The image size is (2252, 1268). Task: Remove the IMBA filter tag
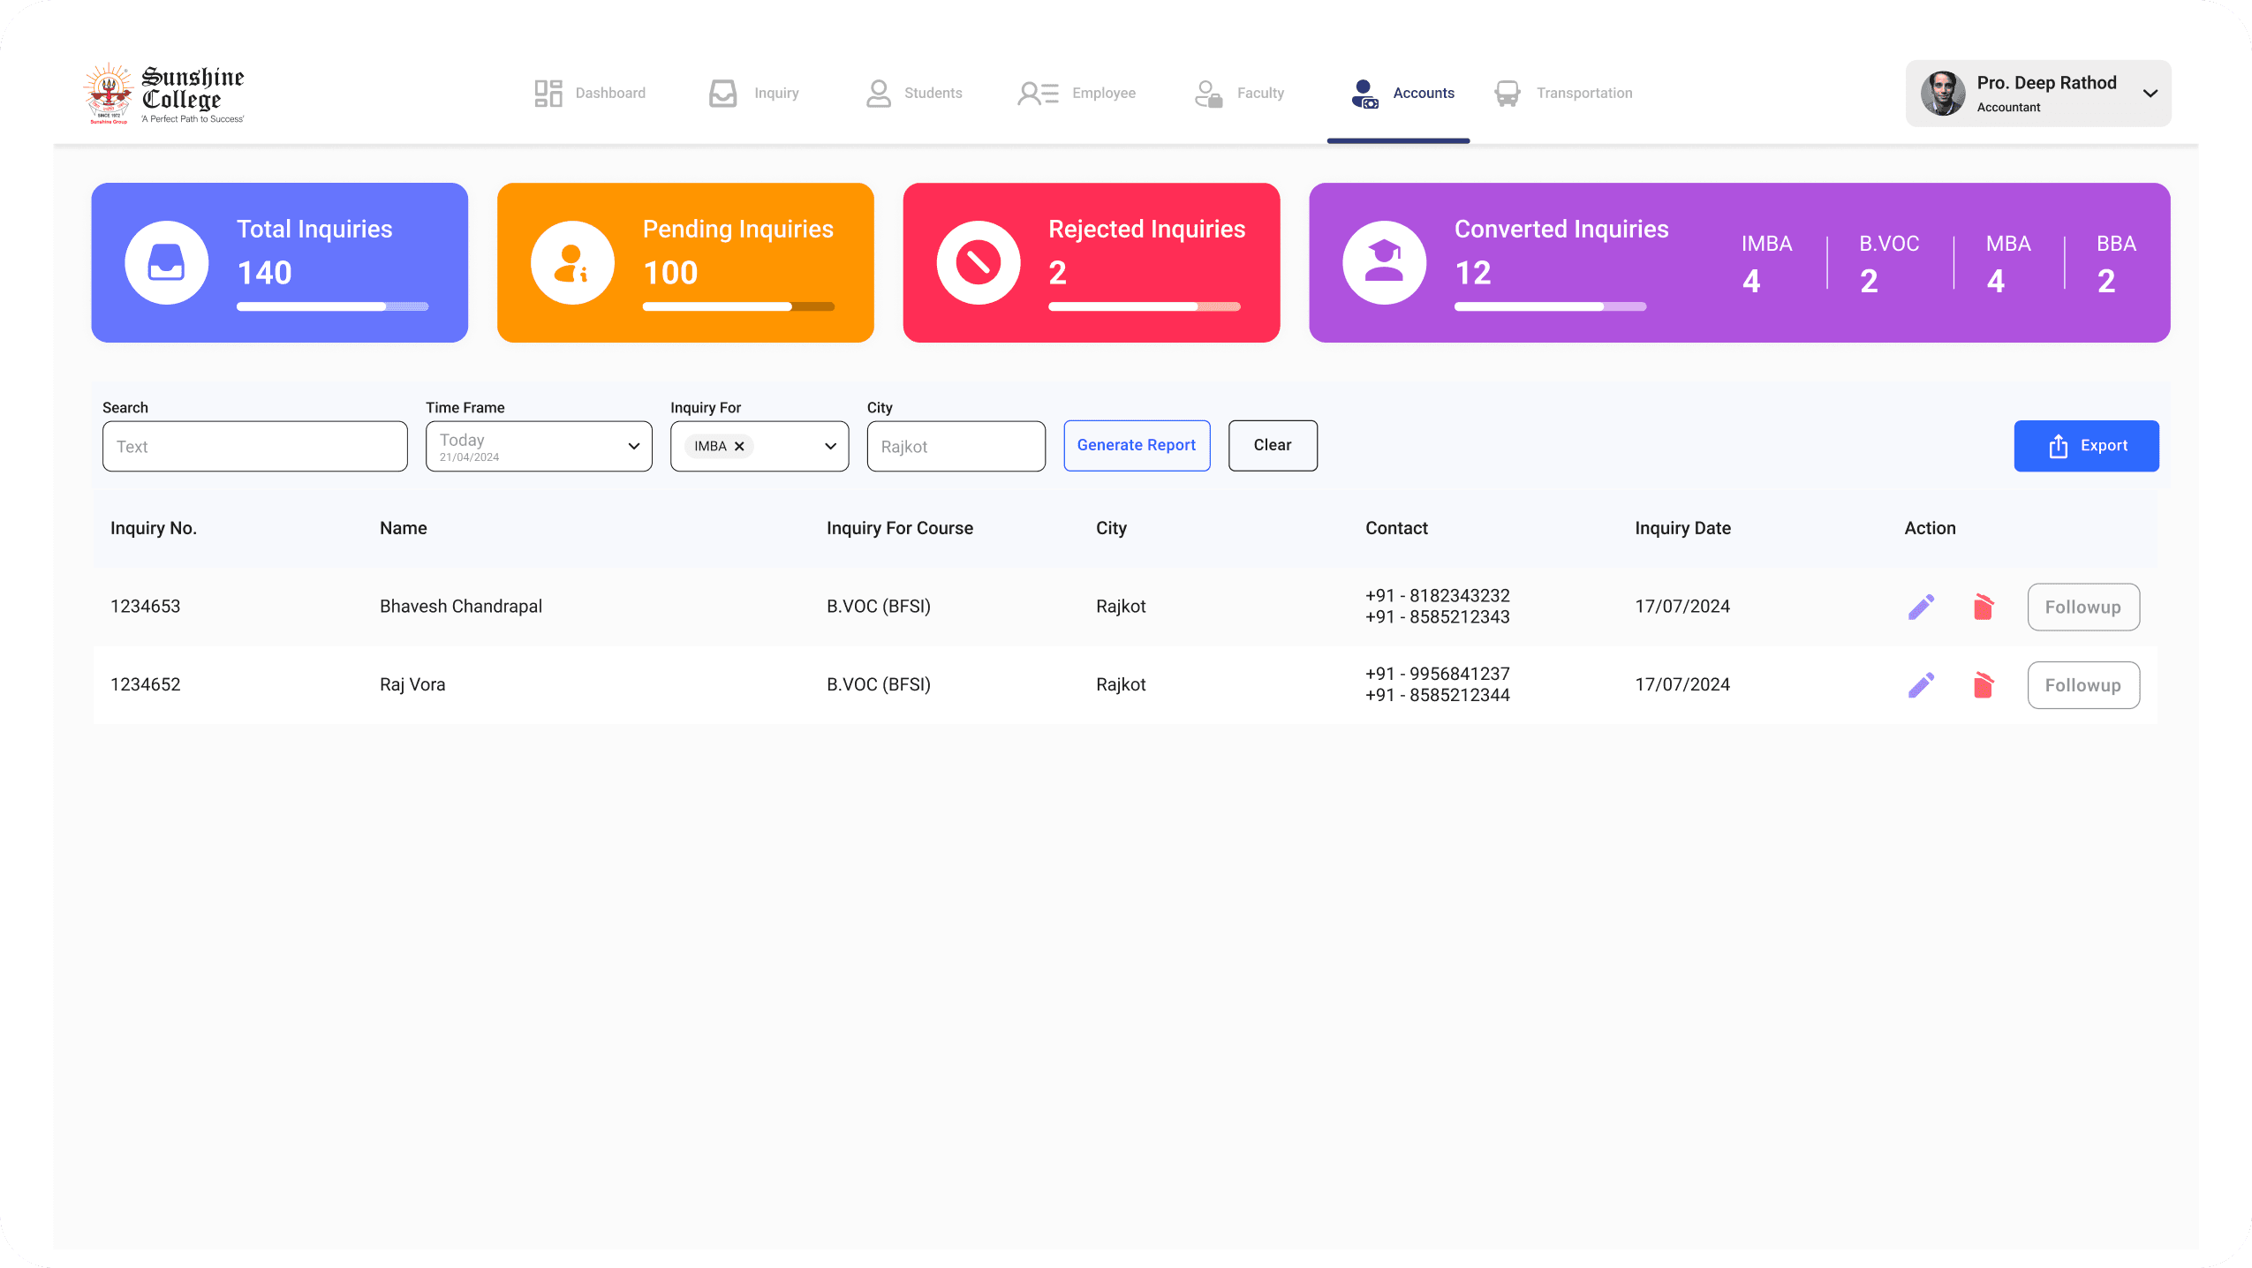click(739, 446)
